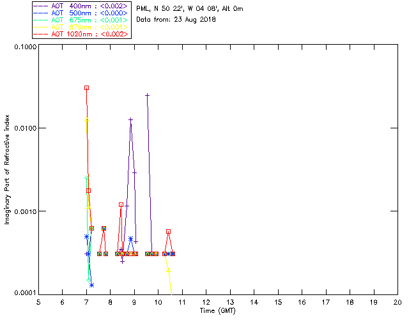409x327 pixels.
Task: Select the blue 500nm star peak near 8.8 GMT
Action: pos(130,239)
